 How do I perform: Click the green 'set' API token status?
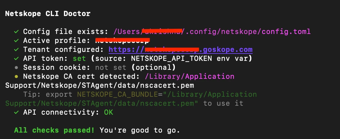[79, 59]
